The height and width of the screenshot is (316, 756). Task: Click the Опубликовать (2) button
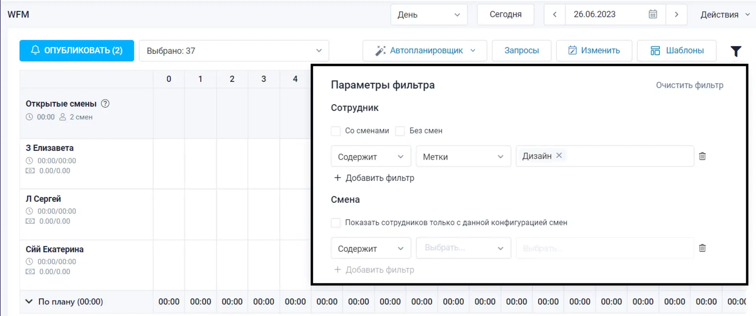point(77,50)
